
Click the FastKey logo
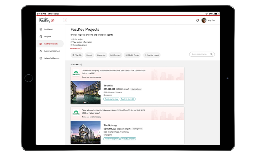[x=47, y=20]
